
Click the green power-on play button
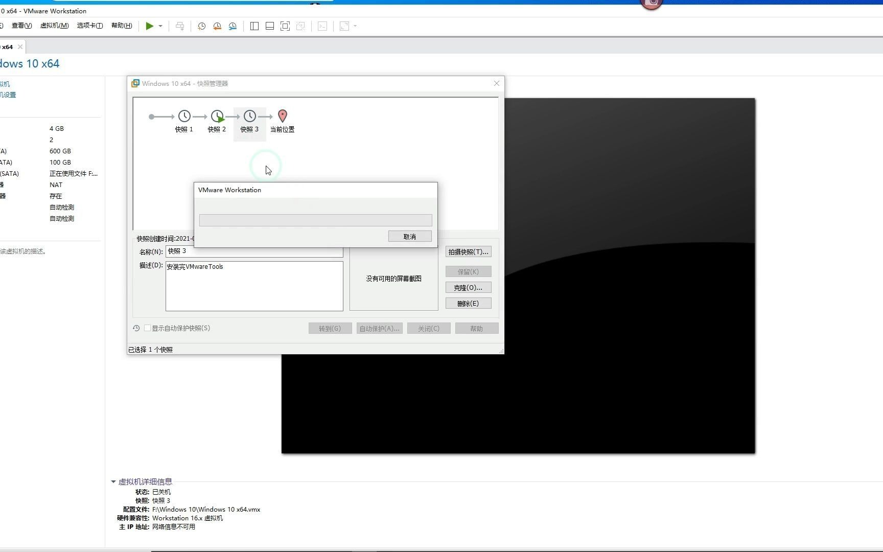(149, 26)
